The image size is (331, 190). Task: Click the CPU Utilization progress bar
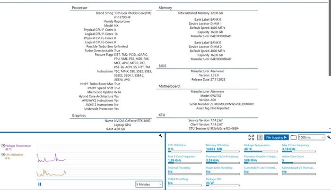185,151
